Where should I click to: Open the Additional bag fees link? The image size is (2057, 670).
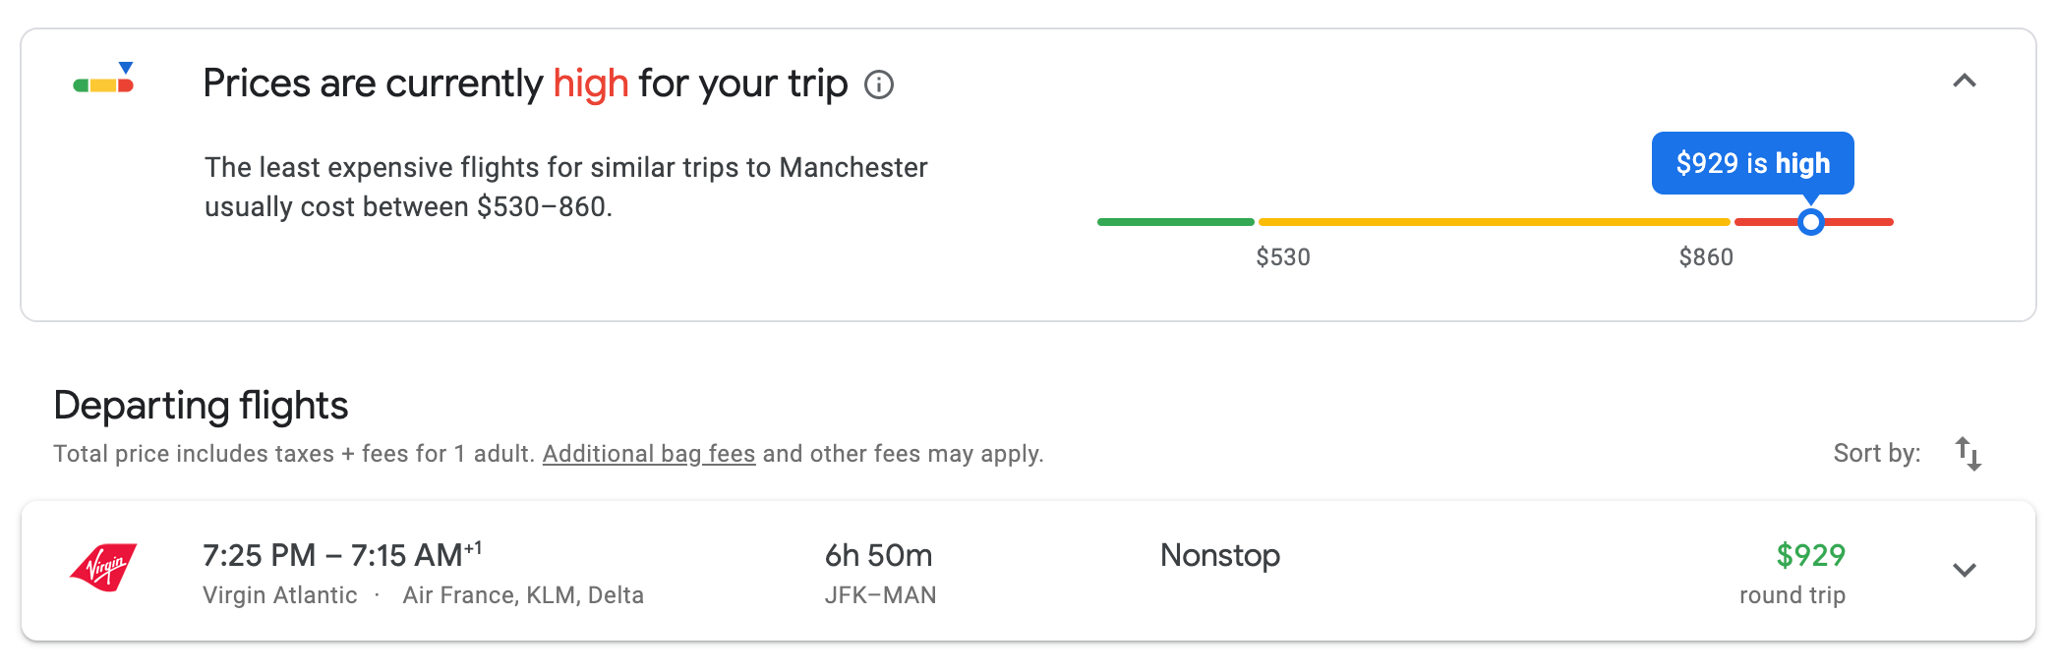(x=649, y=454)
